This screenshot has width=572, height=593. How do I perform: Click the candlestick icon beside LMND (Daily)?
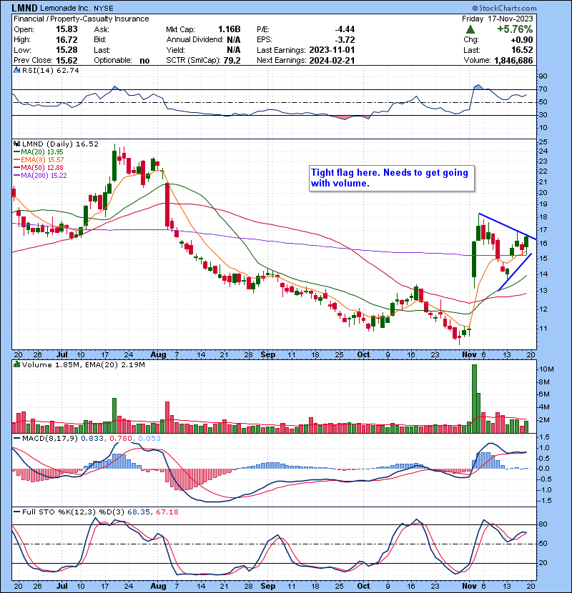[16, 144]
